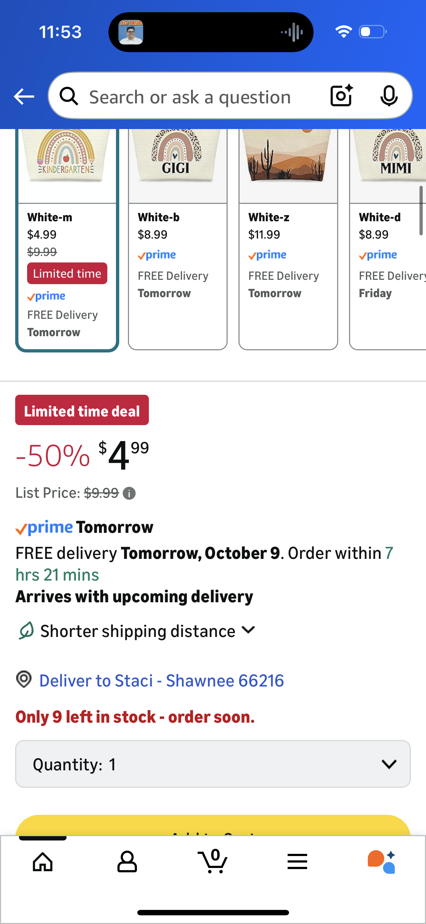The height and width of the screenshot is (924, 426).
Task: Open the shopping cart
Action: [x=213, y=862]
